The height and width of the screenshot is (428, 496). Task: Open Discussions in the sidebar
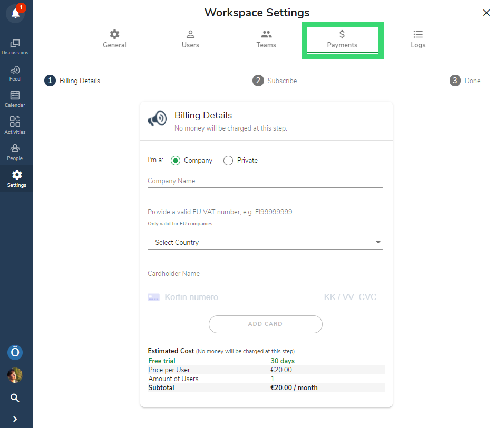pos(15,47)
